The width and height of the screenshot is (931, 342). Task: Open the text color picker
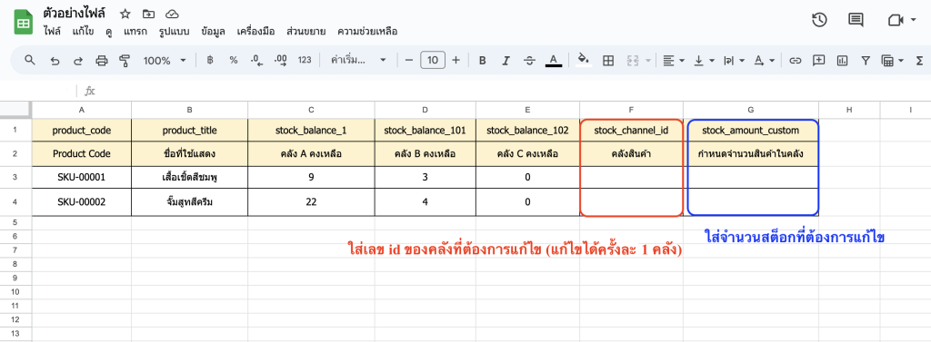[x=554, y=60]
